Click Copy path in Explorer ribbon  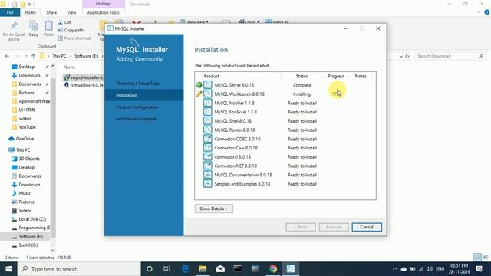click(71, 30)
